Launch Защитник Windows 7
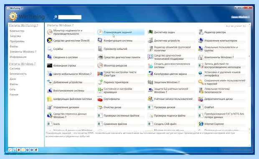 [x=171, y=82]
